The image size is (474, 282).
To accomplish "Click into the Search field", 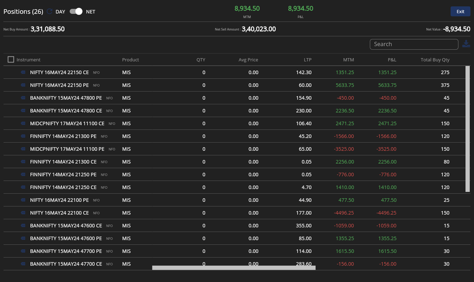I will coord(414,44).
